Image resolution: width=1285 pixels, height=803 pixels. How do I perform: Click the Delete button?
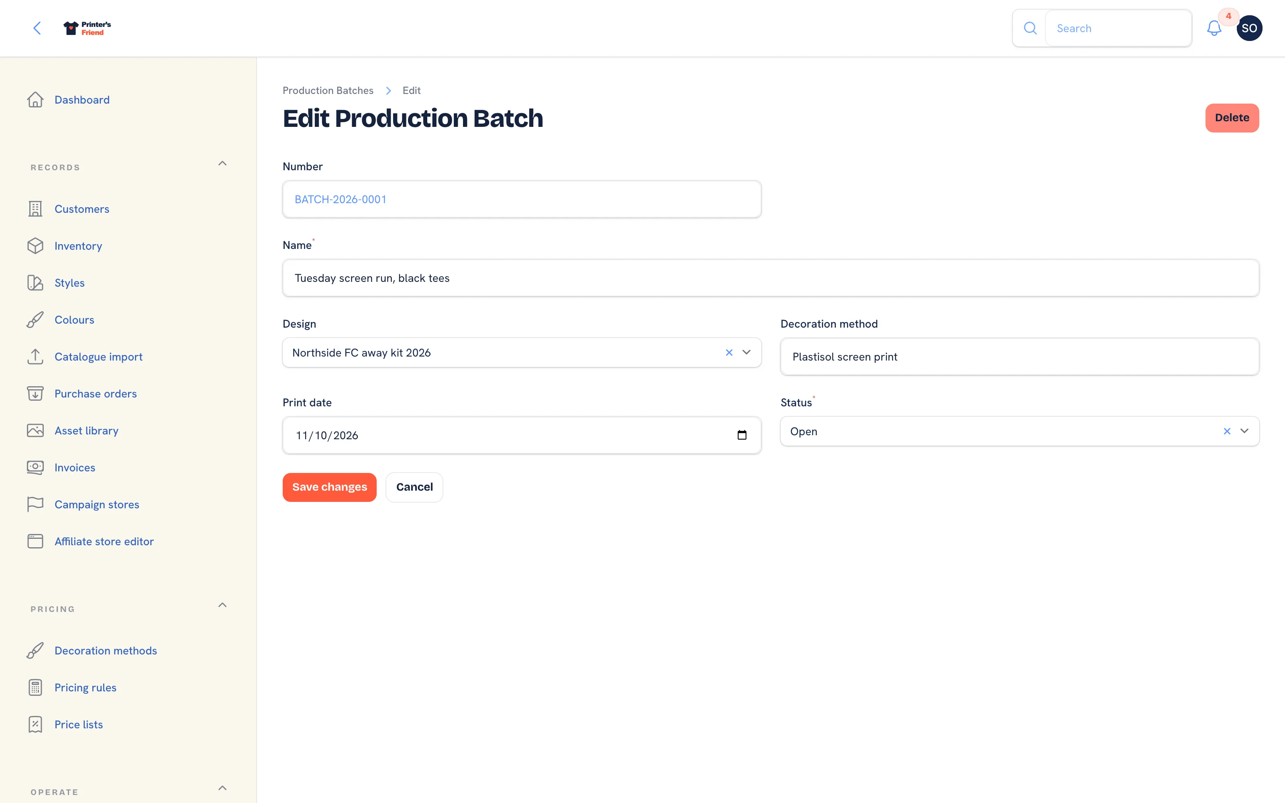pos(1232,117)
